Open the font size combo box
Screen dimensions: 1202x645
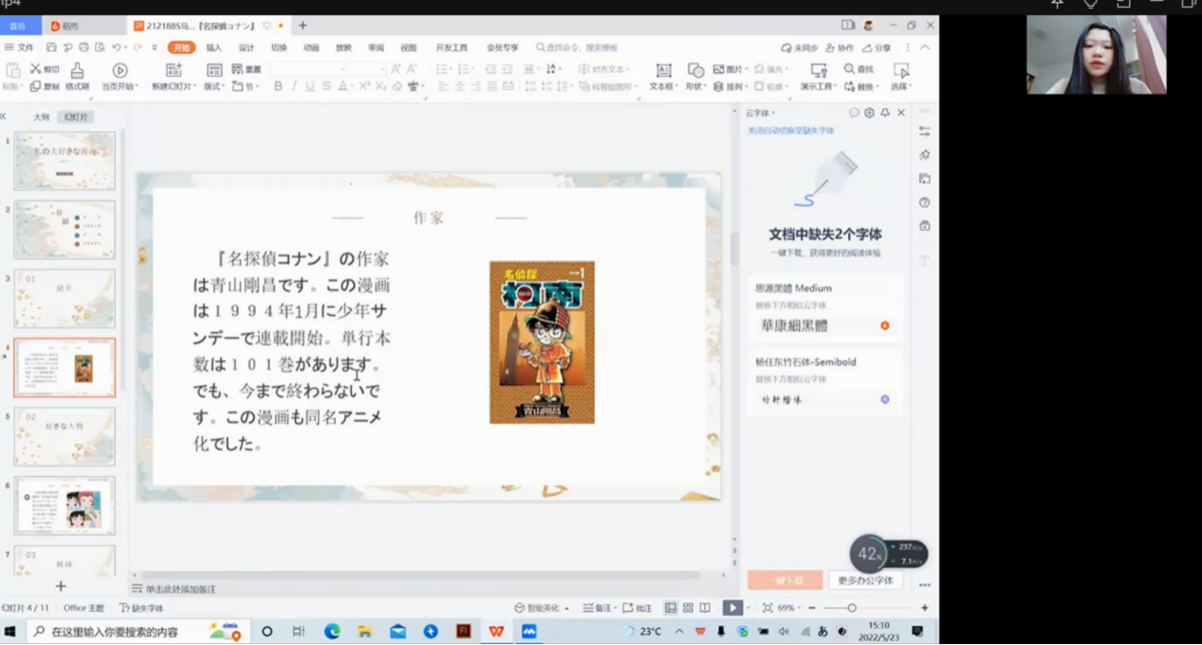coord(366,69)
